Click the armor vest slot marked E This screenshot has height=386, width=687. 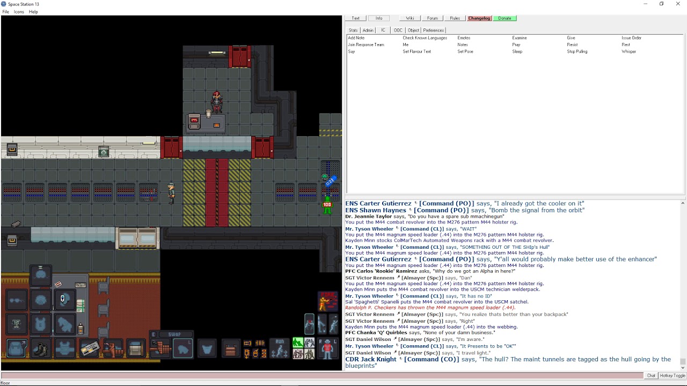(x=40, y=324)
